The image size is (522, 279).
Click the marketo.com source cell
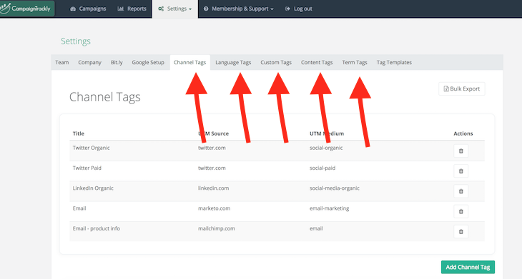(214, 208)
